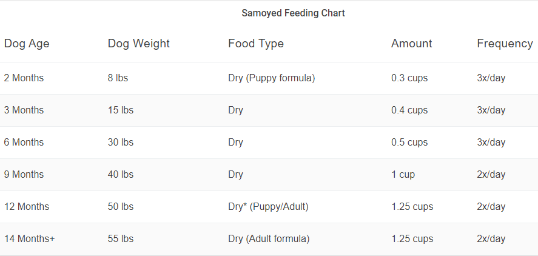This screenshot has width=538, height=256.
Task: Select the Dry* (Puppy/Adult) cell
Action: 269,207
